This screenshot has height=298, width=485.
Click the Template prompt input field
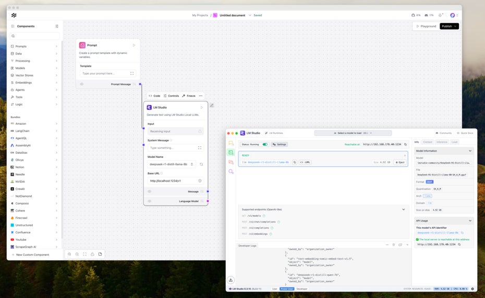[x=107, y=73]
